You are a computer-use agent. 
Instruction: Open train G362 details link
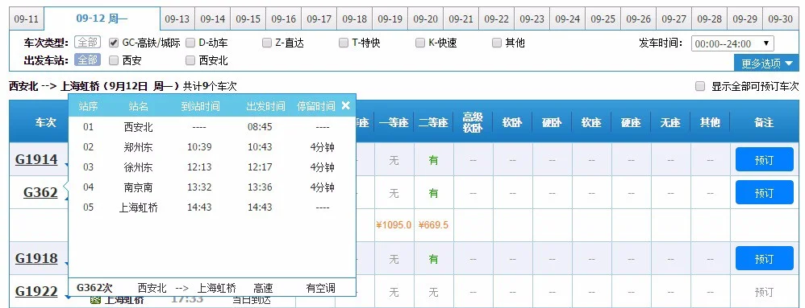coord(40,192)
